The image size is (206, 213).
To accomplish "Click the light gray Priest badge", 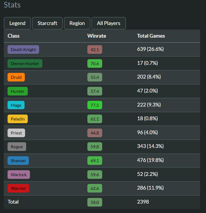I will 16,133.
